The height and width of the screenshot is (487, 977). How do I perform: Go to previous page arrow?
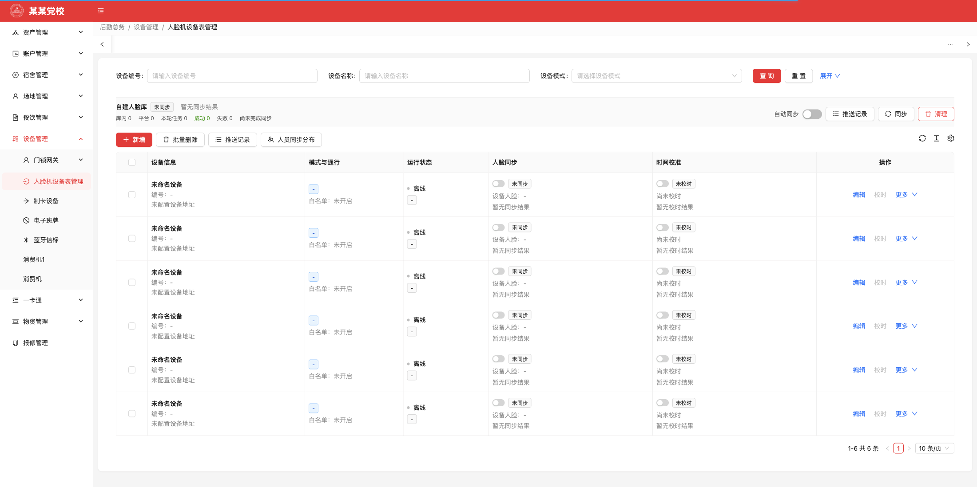tap(888, 448)
